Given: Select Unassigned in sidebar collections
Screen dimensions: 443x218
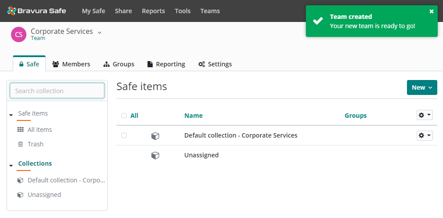Looking at the screenshot, I should coord(44,195).
